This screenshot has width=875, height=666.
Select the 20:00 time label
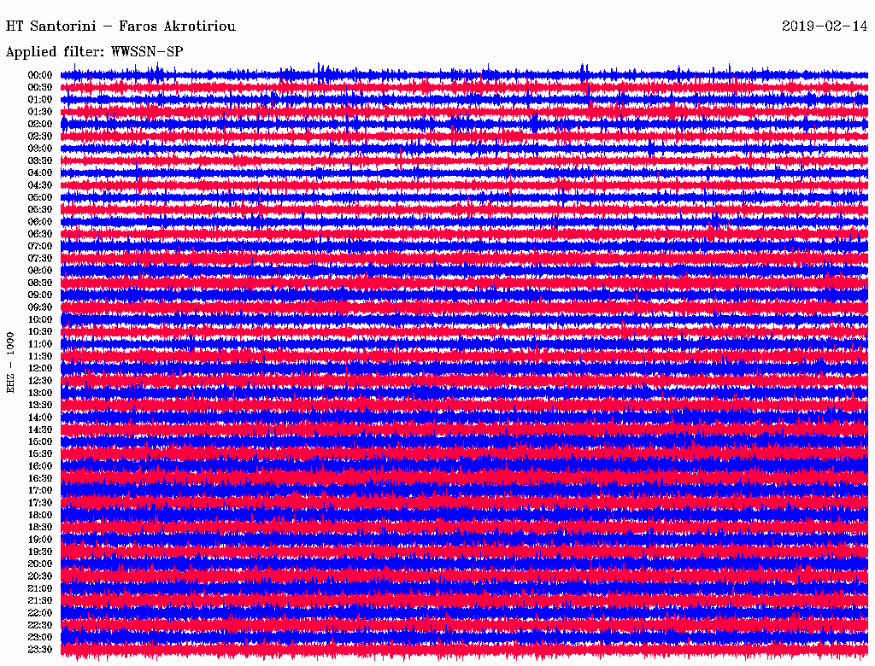click(x=40, y=564)
